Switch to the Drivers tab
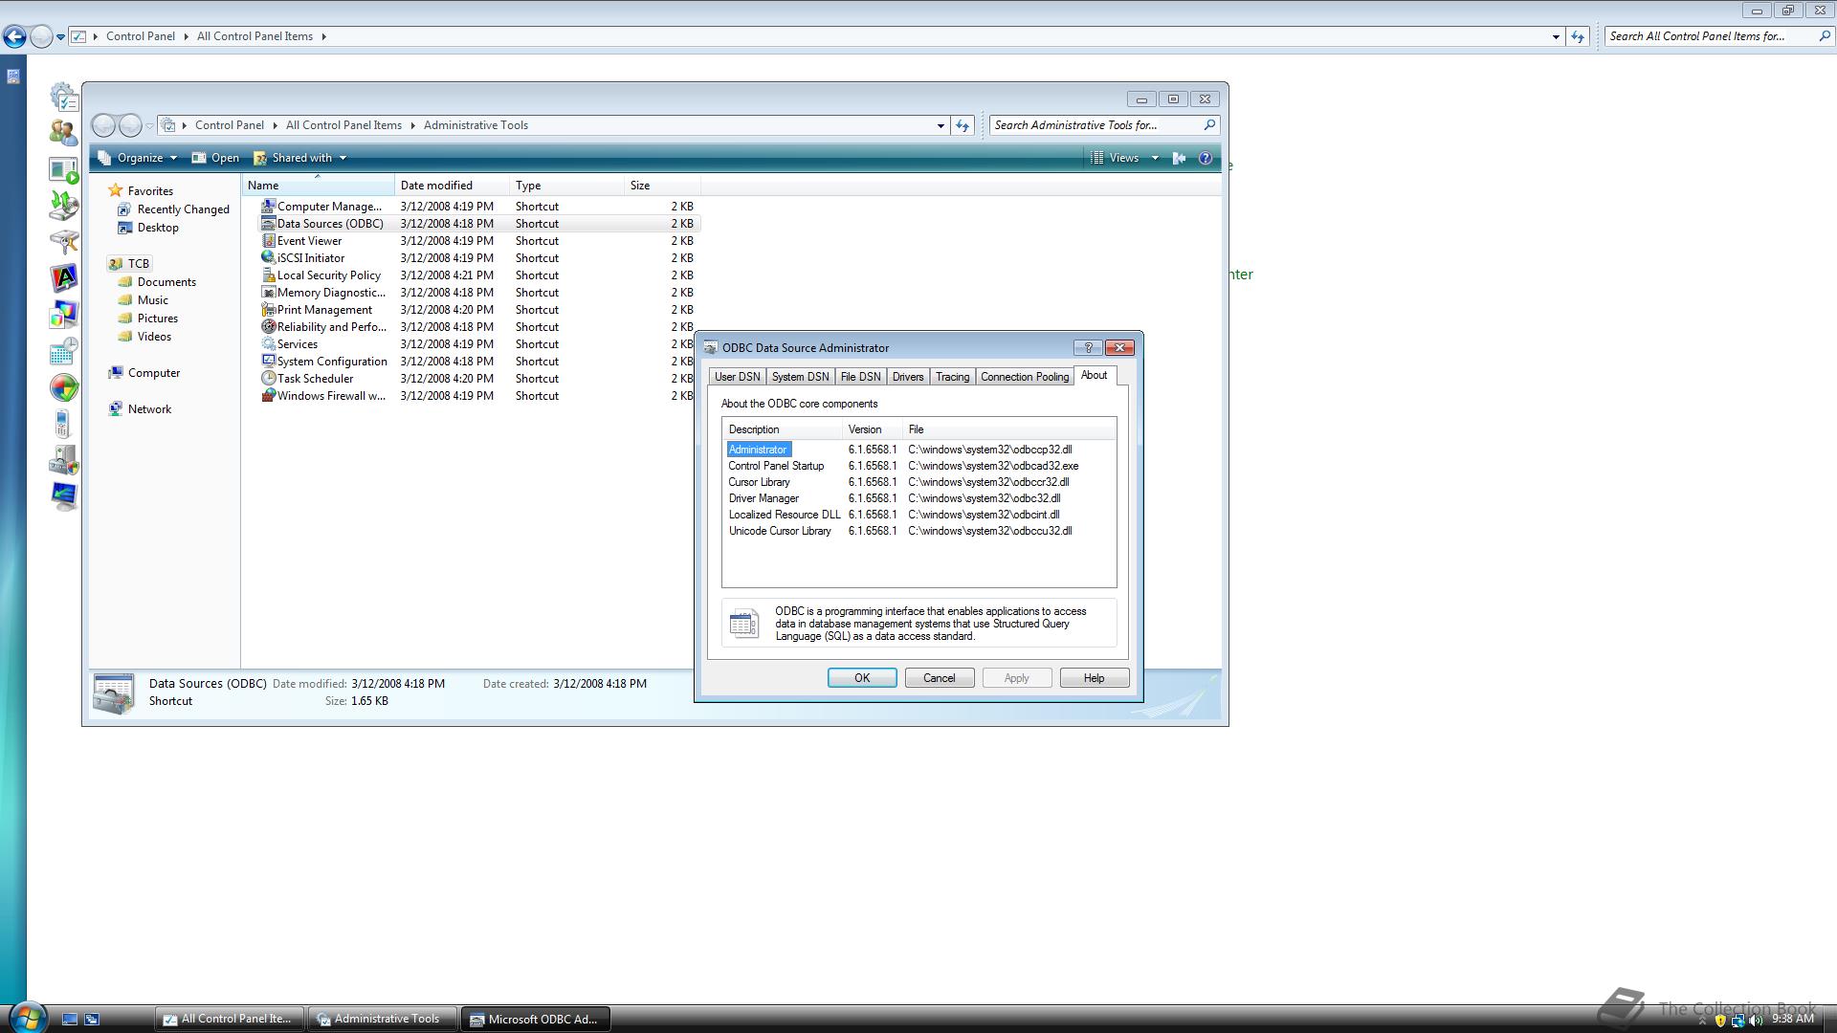Image resolution: width=1837 pixels, height=1033 pixels. (908, 377)
